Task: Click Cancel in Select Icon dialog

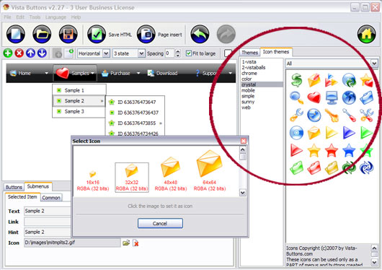Action: click(x=160, y=223)
